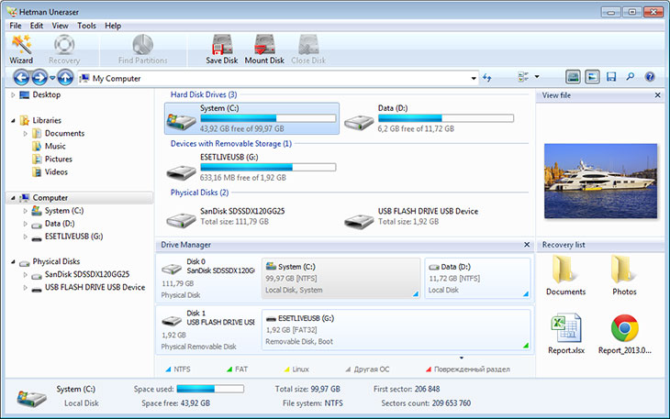Close the Drive Manager panel
Screen dimensions: 670x419
(x=526, y=246)
